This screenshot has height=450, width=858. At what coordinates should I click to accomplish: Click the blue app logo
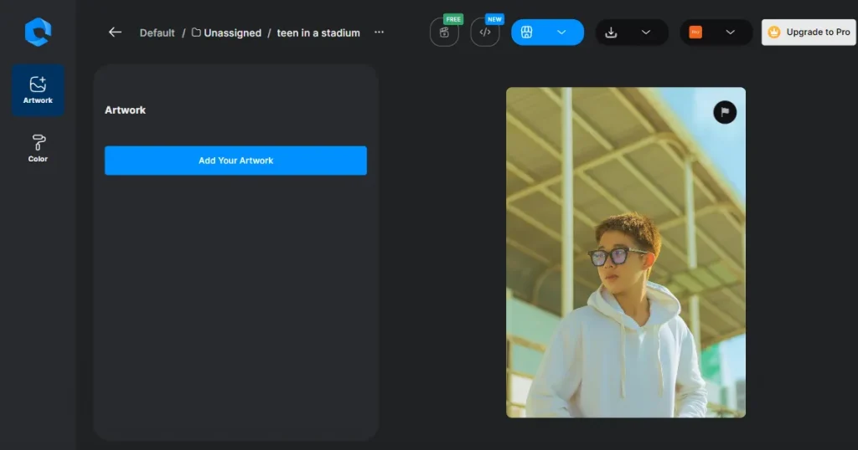[38, 33]
